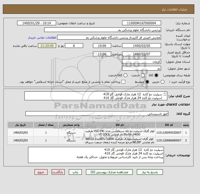Click the response deadline date 1400/02/05 field
The height and width of the screenshot is (194, 200).
(x=142, y=46)
